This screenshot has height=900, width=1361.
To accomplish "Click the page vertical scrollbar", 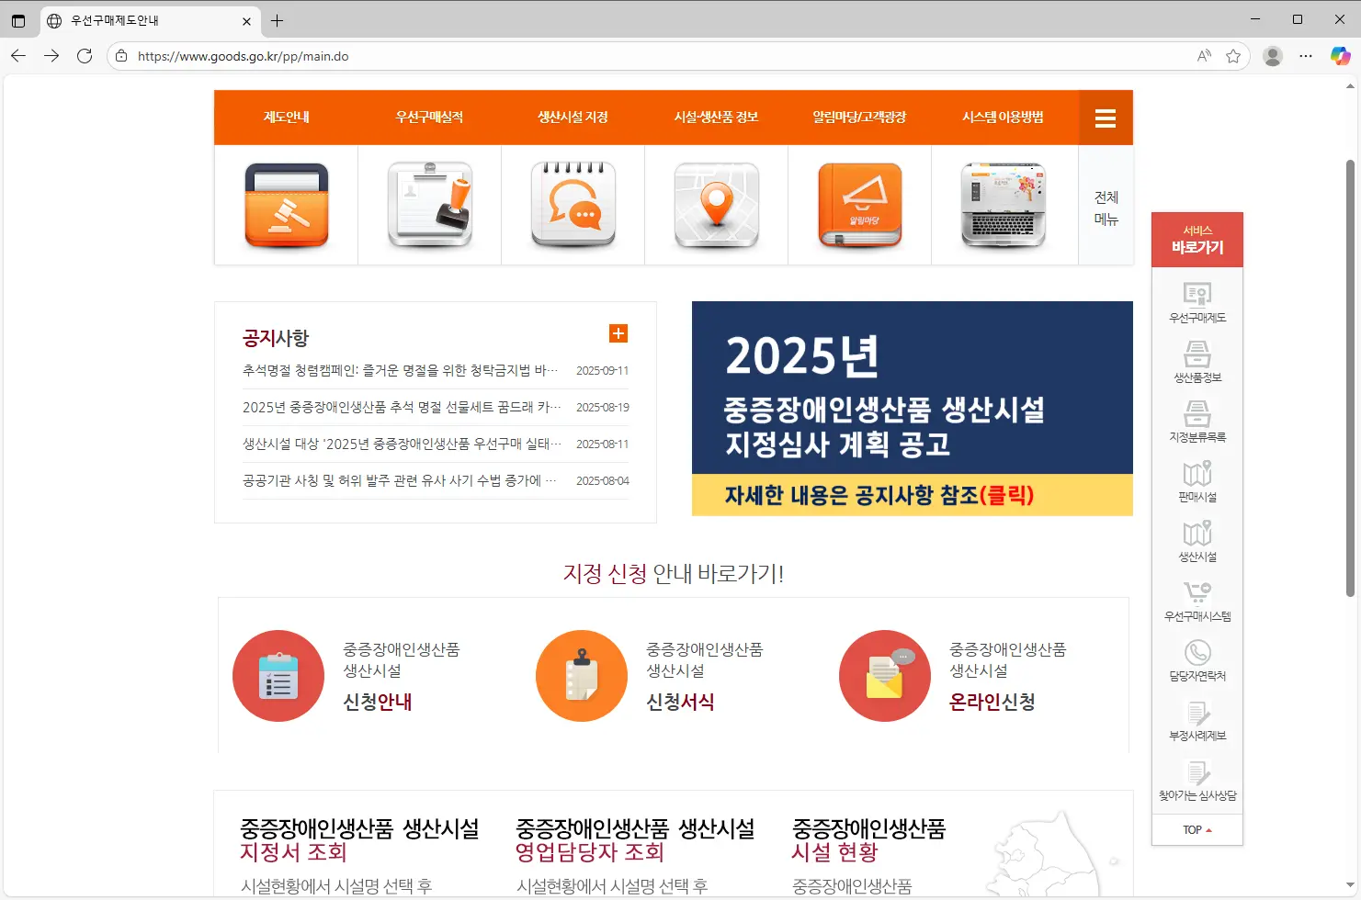I will click(1350, 378).
